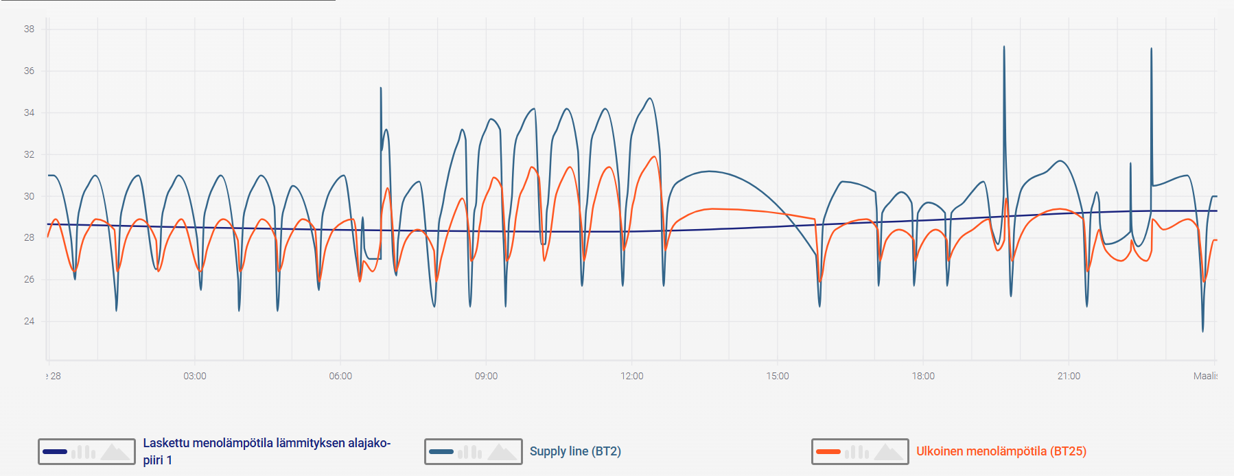
Task: Click the 03:00 time axis label
Action: click(195, 377)
